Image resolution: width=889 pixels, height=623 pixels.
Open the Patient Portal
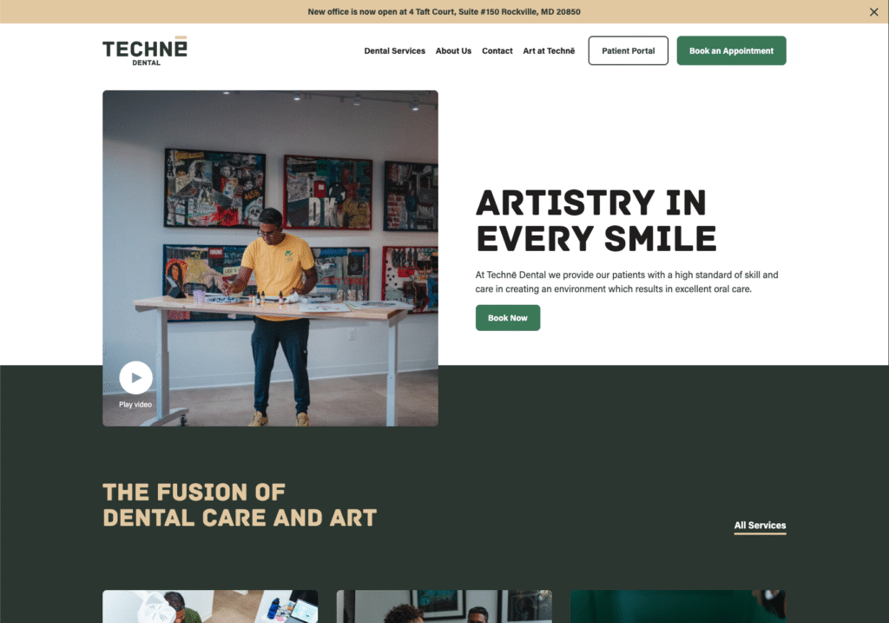[628, 51]
